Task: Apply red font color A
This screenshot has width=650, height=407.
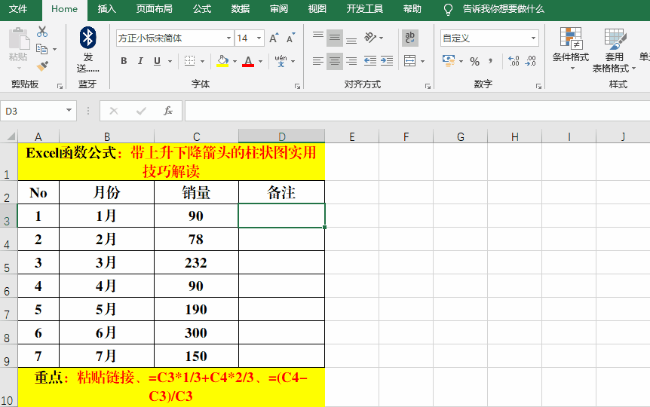Action: pyautogui.click(x=248, y=61)
